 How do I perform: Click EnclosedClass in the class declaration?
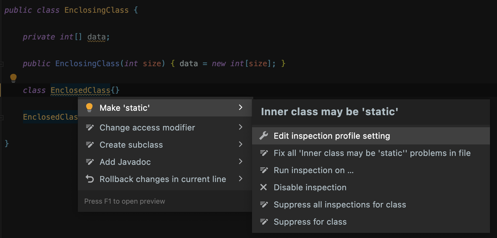click(x=80, y=90)
